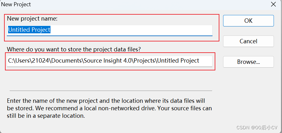Click 'Untitled Project' at the path end
This screenshot has width=282, height=133.
tap(178, 61)
